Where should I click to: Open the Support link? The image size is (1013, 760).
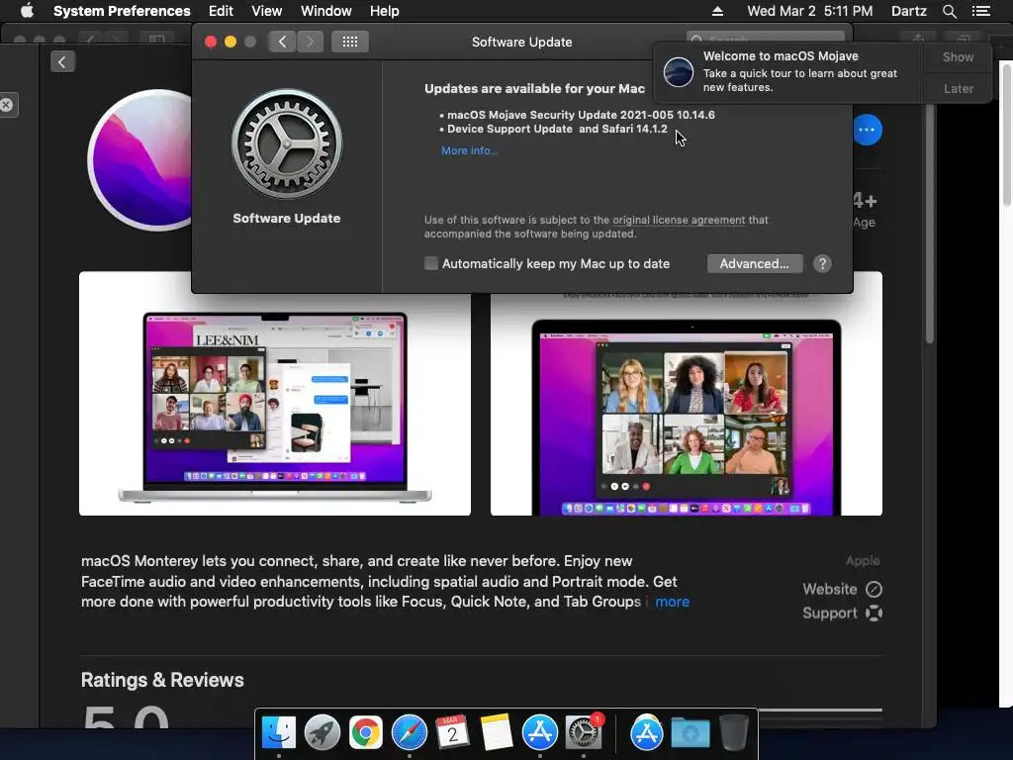coord(830,613)
